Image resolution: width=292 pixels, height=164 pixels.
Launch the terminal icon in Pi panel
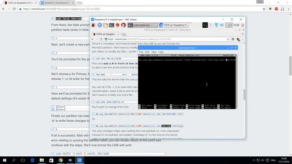click(111, 25)
